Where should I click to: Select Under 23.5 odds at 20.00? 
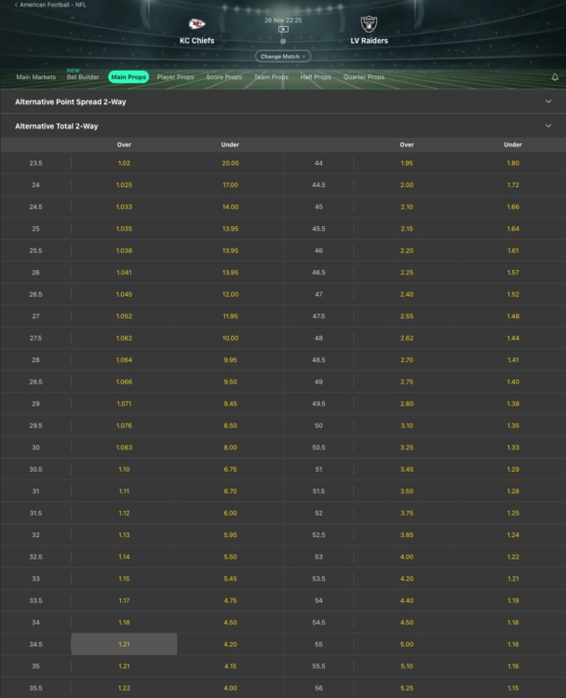click(x=230, y=163)
